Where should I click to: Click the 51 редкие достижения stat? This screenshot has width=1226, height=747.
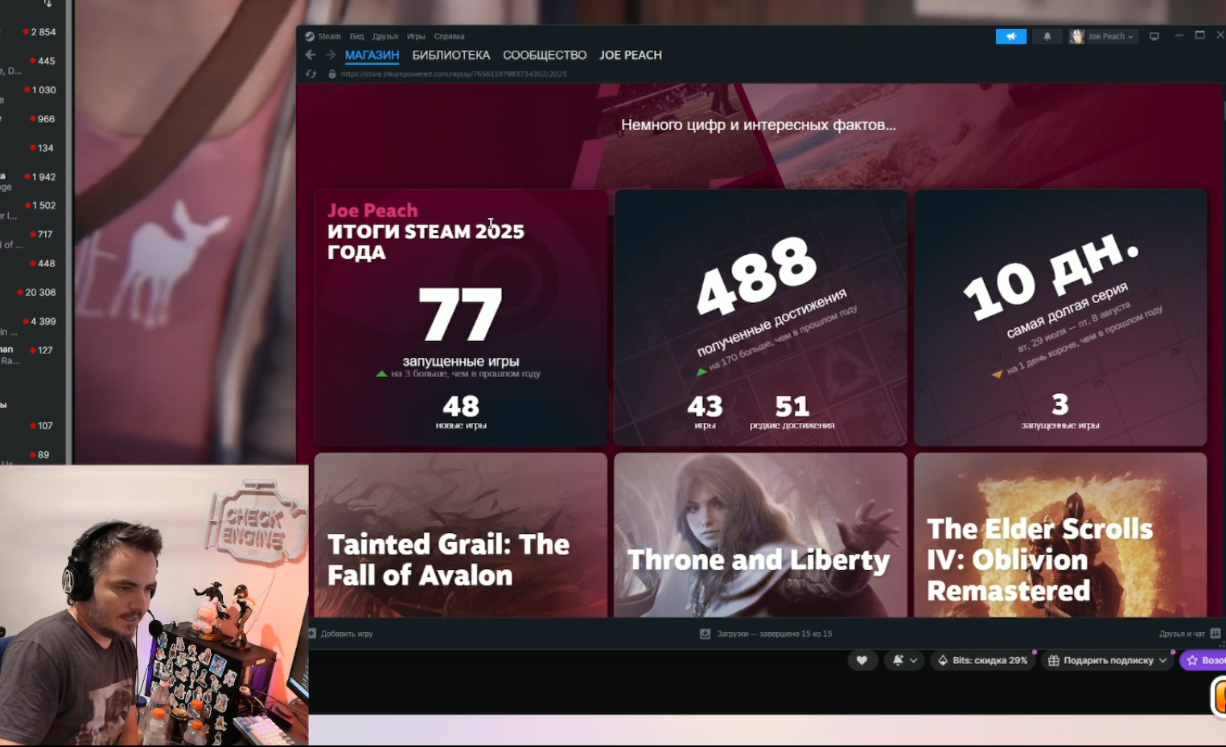[x=792, y=412]
